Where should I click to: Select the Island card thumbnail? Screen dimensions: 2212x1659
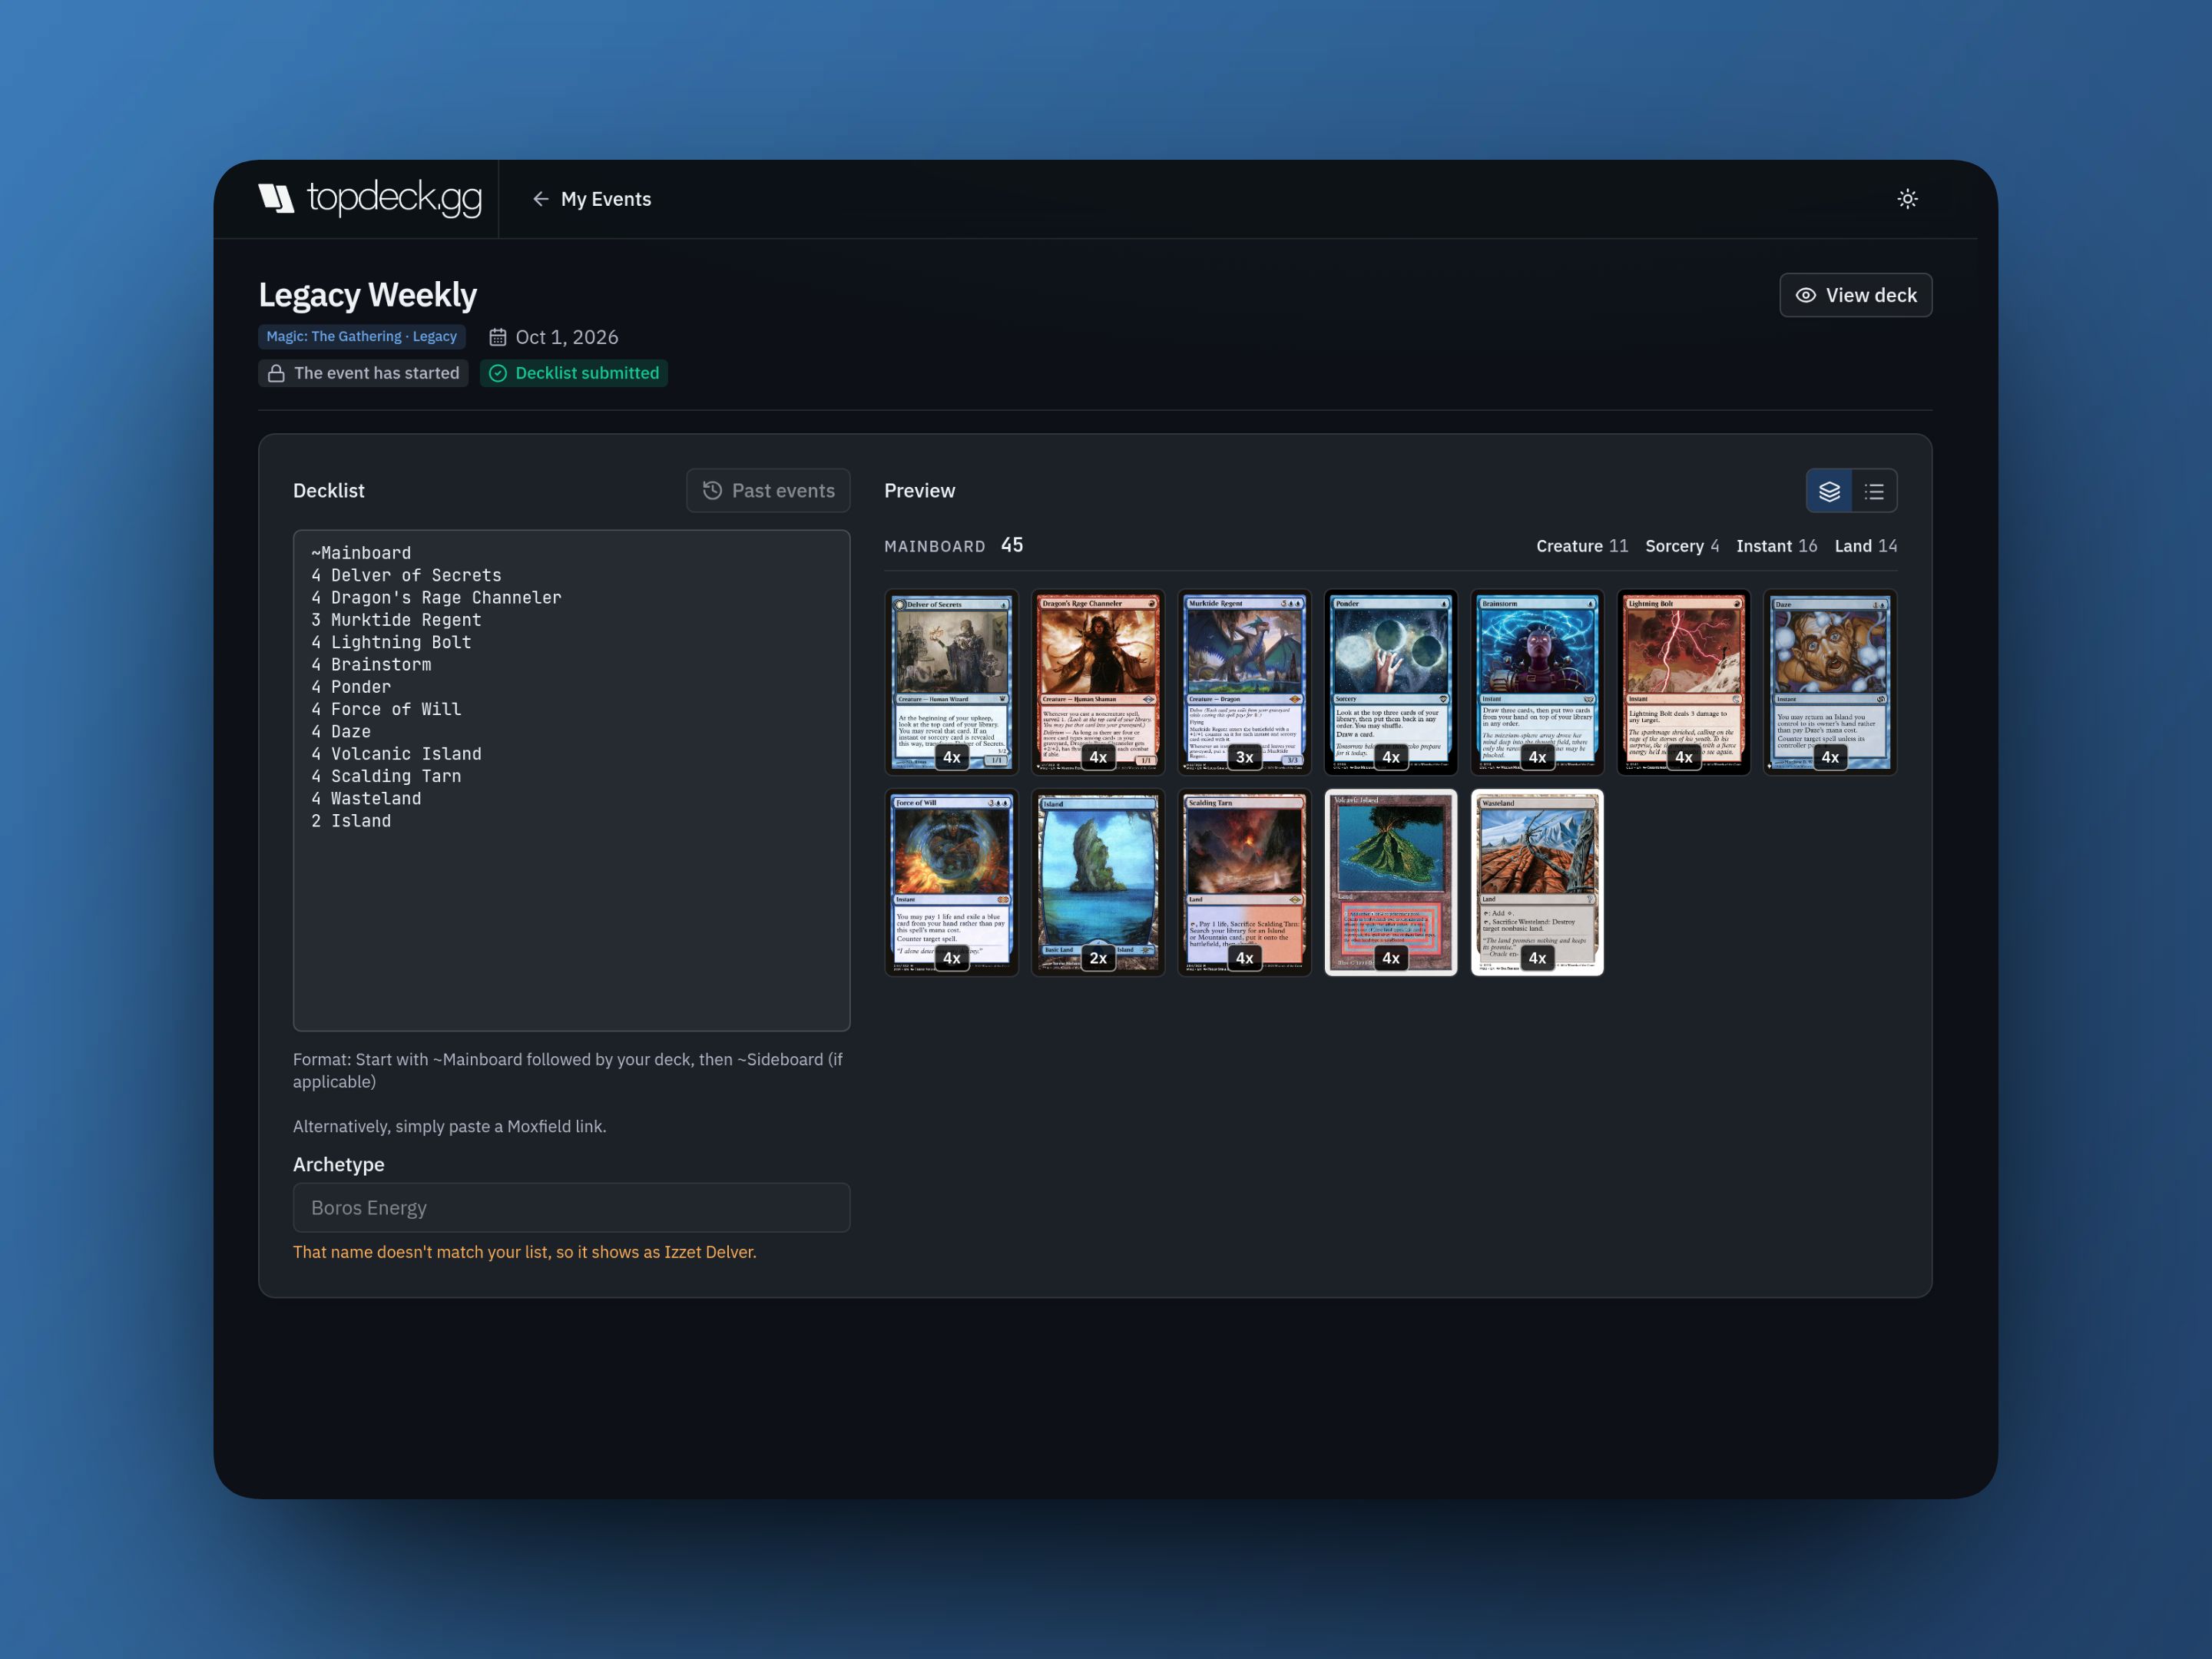click(x=1097, y=883)
